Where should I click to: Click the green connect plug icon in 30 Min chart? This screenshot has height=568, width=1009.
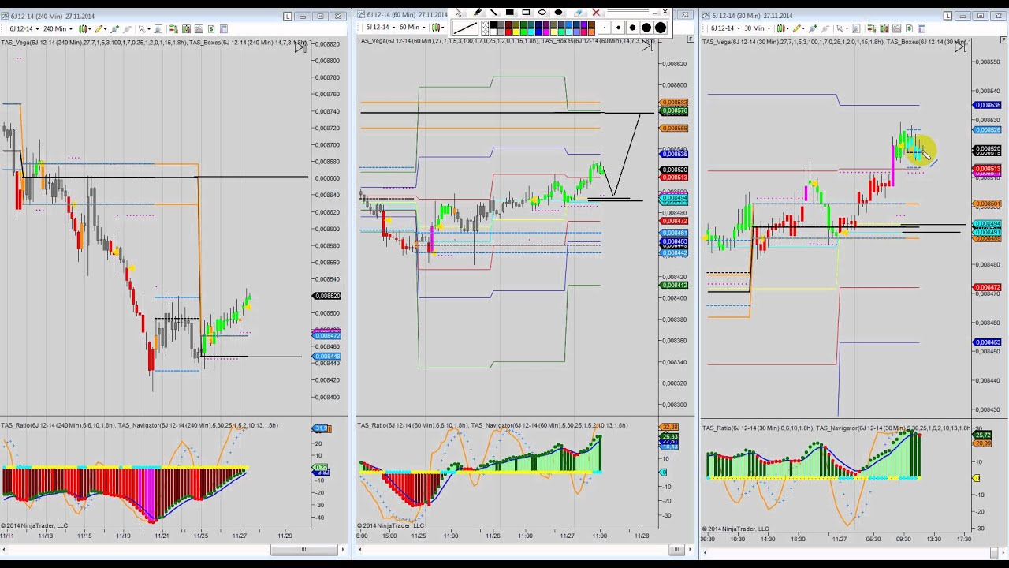point(813,28)
